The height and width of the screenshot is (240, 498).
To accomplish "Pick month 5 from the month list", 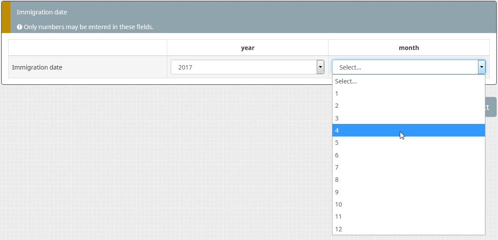I will click(x=408, y=143).
